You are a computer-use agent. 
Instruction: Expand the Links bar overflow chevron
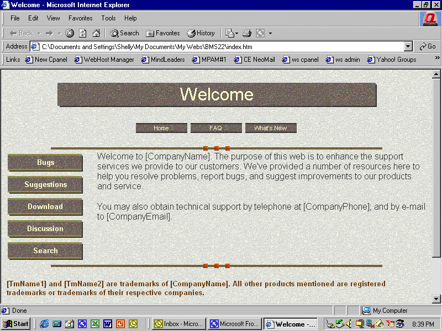[437, 58]
